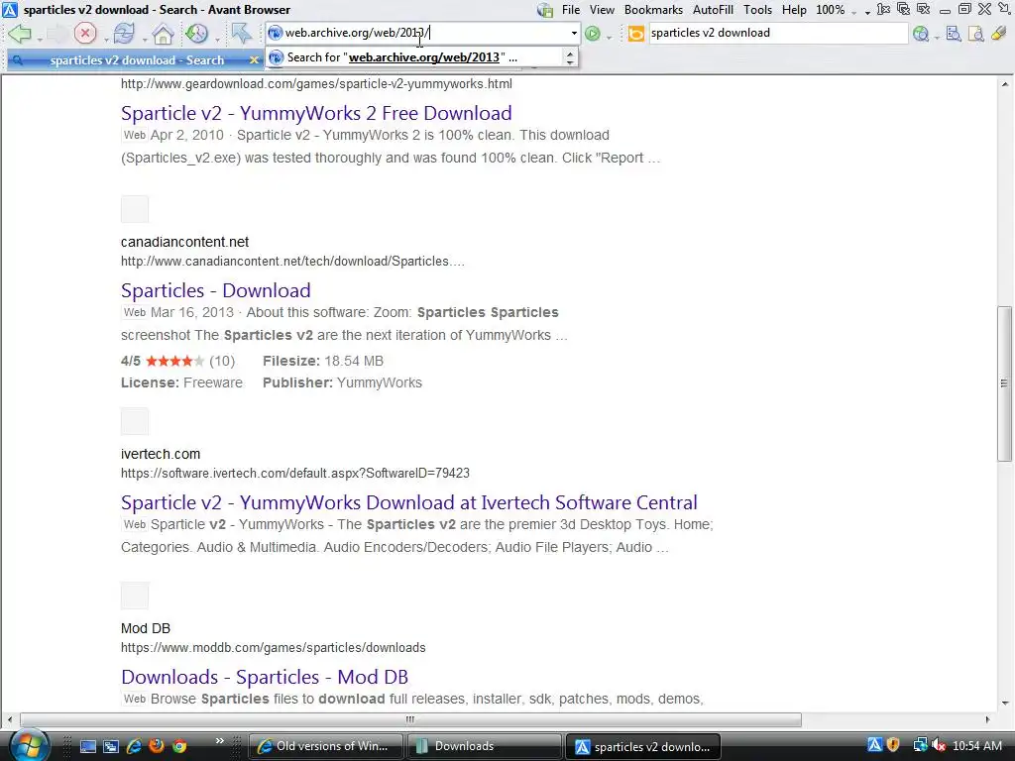Screen dimensions: 1015x761
Task: Expand the address bar dropdown arrow
Action: pos(574,33)
